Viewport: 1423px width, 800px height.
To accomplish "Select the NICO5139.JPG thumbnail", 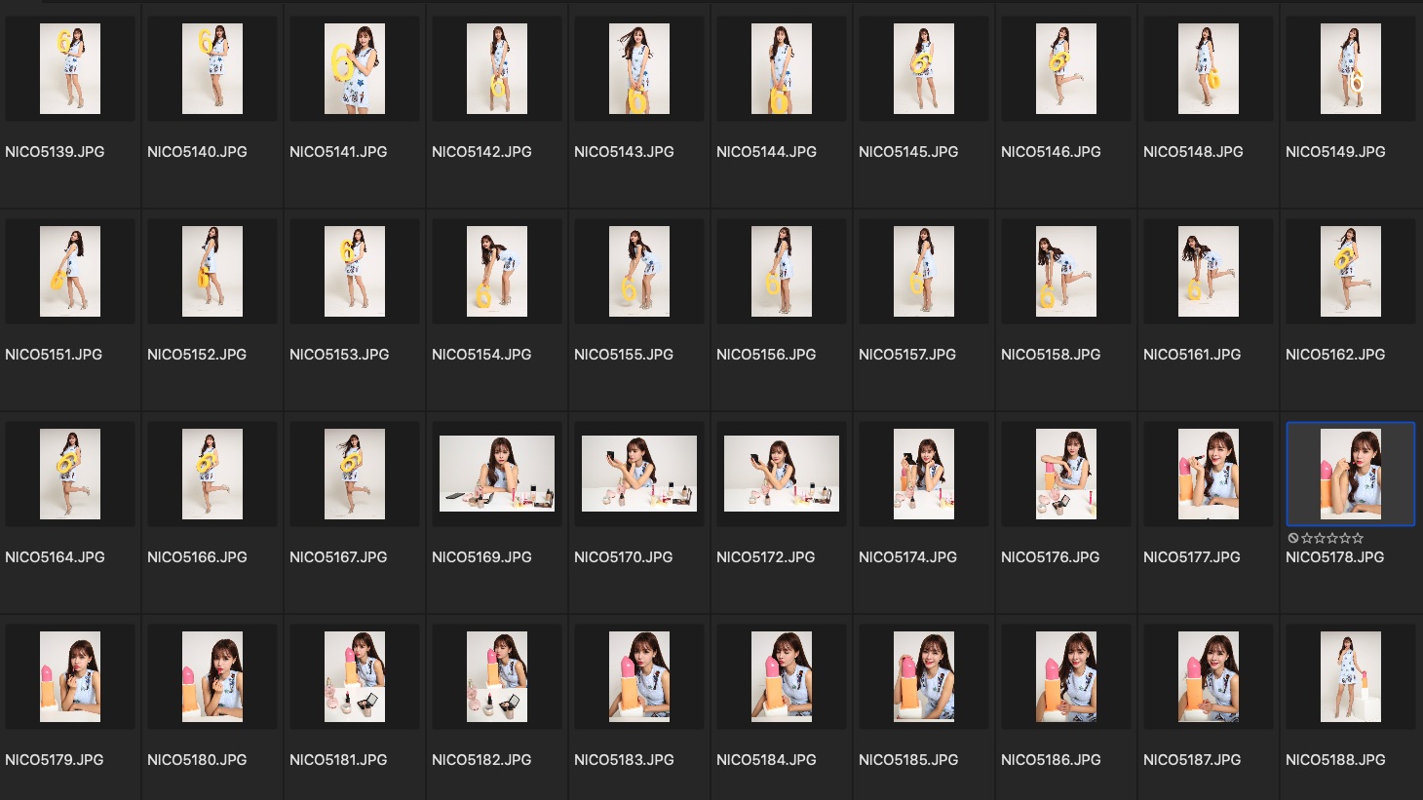I will pos(70,69).
